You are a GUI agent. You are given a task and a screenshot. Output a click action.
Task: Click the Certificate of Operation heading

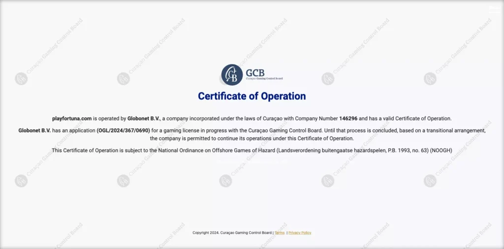pos(252,96)
